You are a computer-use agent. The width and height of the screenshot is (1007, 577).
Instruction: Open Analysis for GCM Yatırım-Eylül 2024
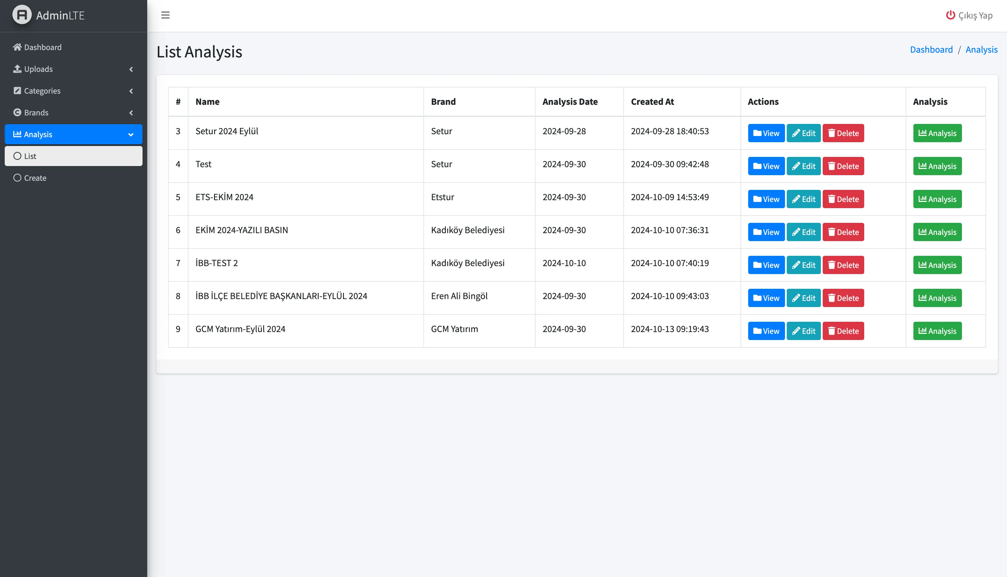[x=937, y=331]
